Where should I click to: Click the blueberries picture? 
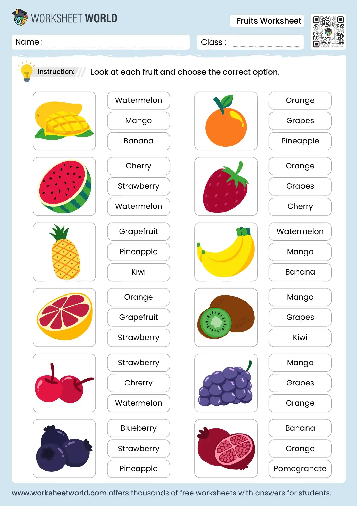(x=64, y=449)
